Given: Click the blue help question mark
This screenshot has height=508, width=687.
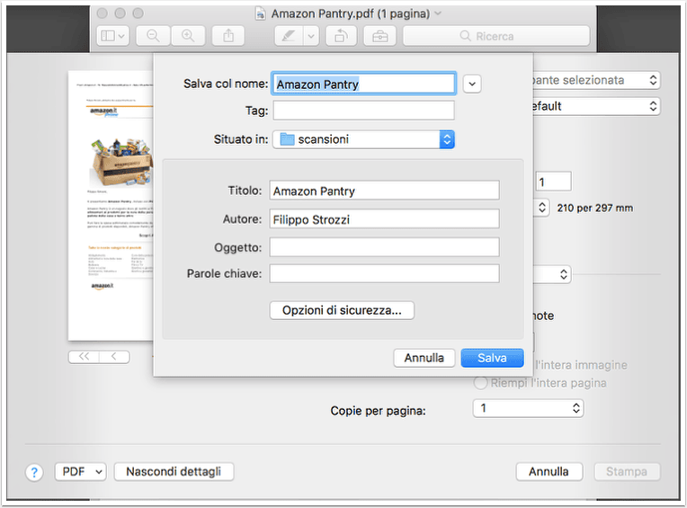Looking at the screenshot, I should pos(34,473).
